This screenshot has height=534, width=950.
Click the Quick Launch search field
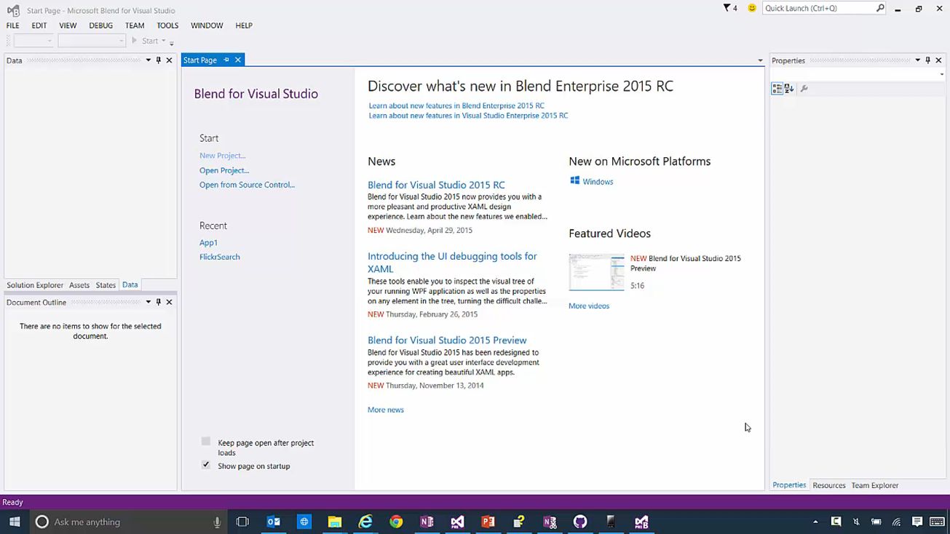(x=818, y=8)
